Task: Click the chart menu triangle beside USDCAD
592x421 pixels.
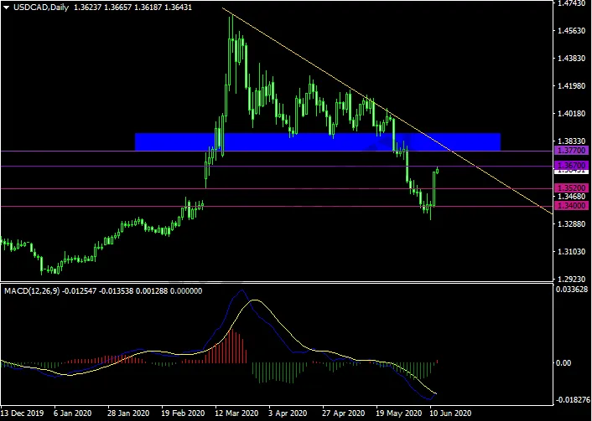Action: click(7, 8)
